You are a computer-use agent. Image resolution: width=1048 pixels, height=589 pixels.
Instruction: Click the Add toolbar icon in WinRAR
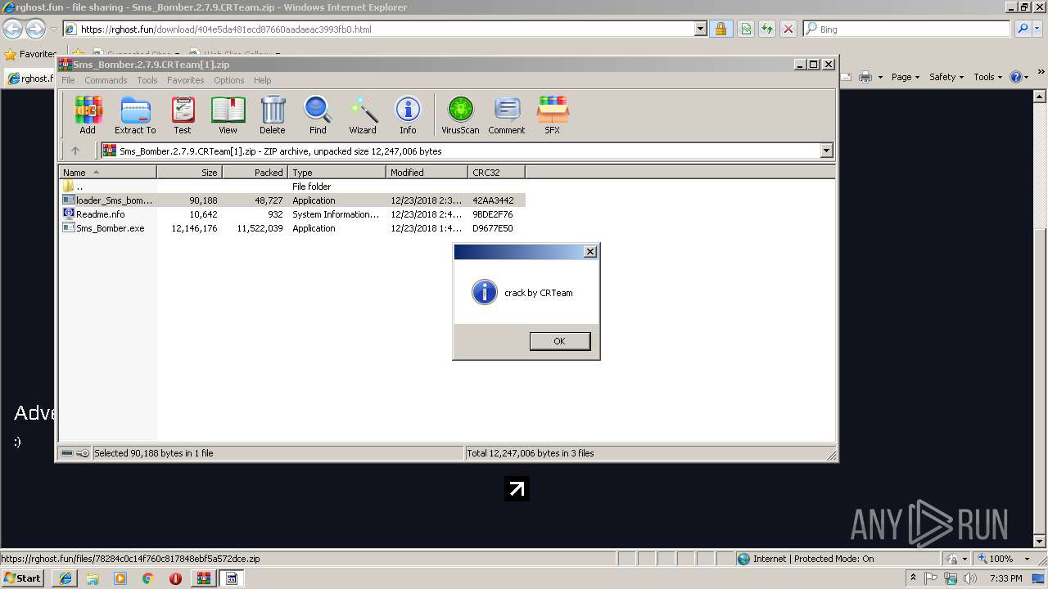tap(88, 115)
